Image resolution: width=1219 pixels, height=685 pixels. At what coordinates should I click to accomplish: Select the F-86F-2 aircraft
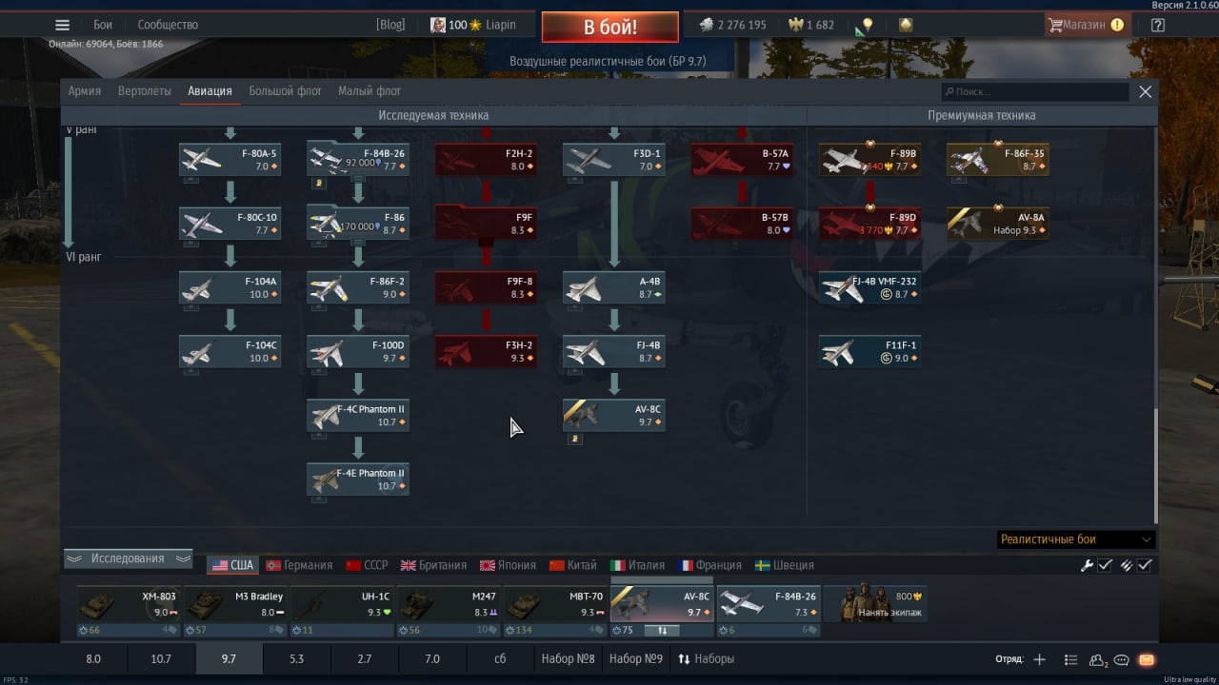pos(357,287)
